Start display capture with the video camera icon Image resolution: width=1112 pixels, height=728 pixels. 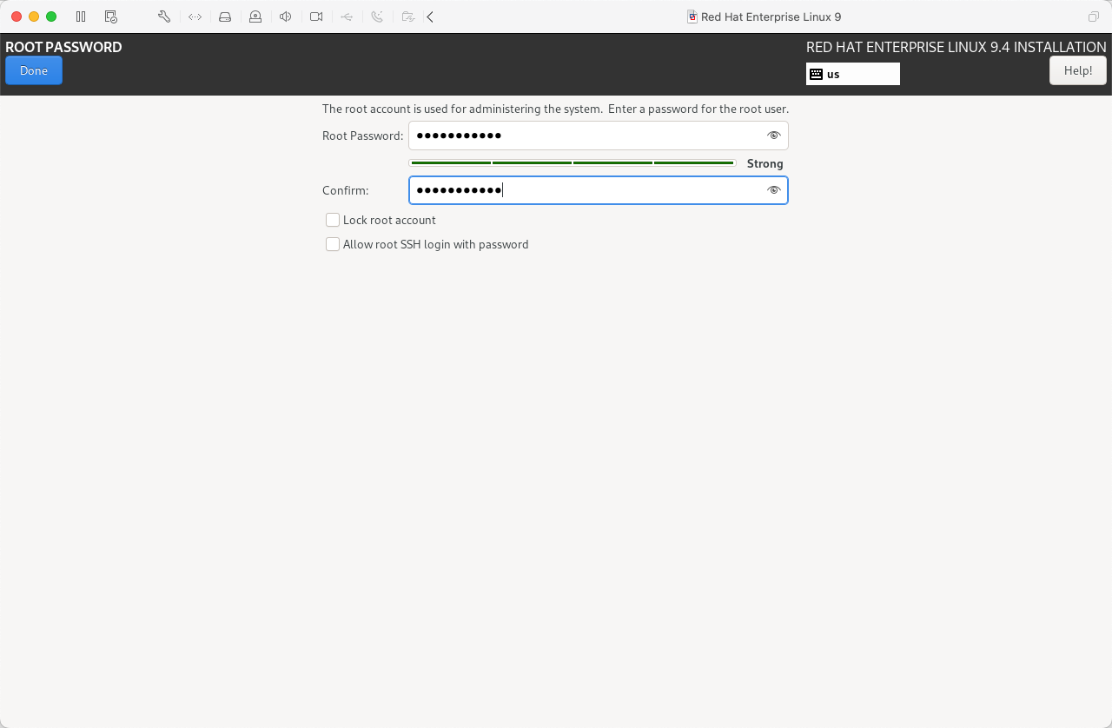(315, 17)
